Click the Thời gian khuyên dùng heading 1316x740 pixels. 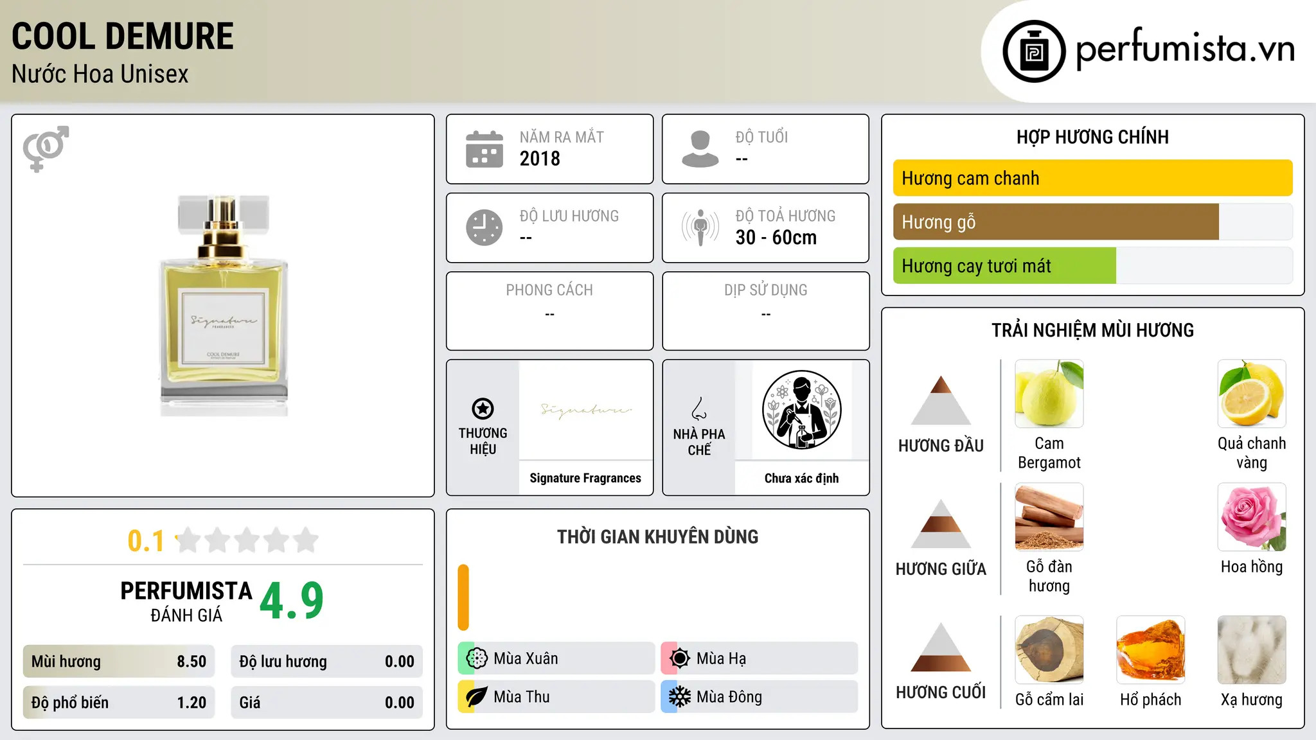[x=657, y=536]
